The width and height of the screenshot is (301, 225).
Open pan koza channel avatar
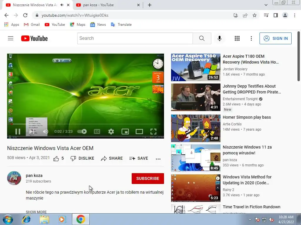[x=14, y=178]
